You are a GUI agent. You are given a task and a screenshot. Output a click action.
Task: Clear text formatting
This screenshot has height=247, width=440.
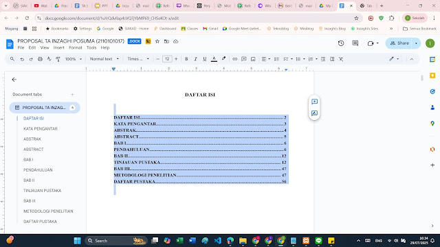pyautogui.click(x=341, y=59)
